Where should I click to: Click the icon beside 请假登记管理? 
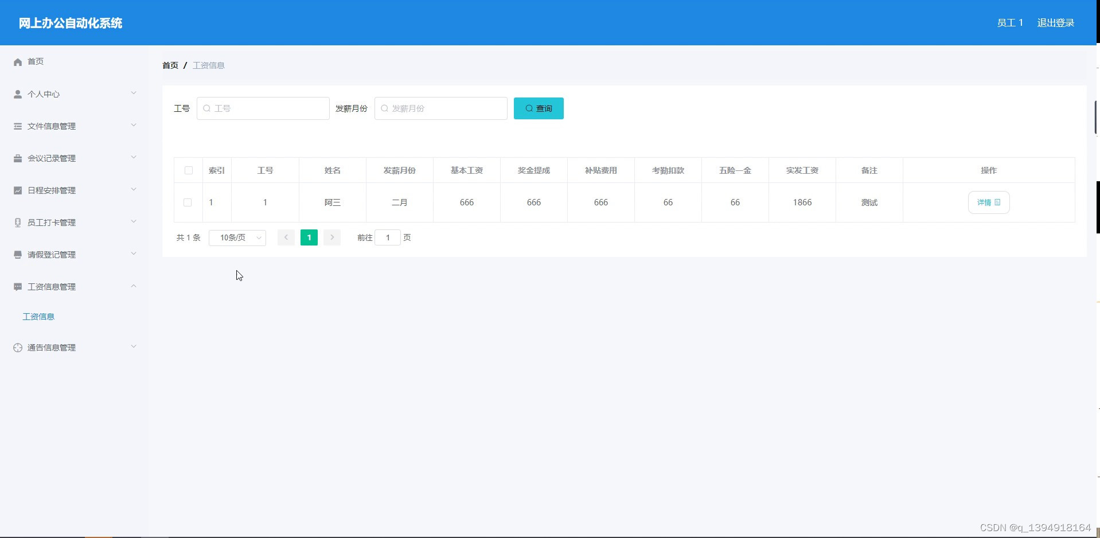coord(18,255)
